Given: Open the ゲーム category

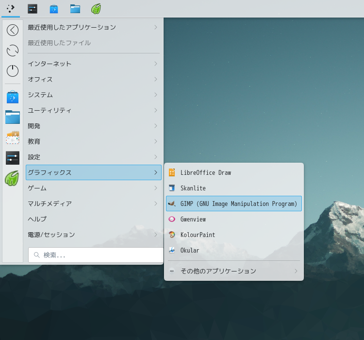Looking at the screenshot, I should point(94,188).
